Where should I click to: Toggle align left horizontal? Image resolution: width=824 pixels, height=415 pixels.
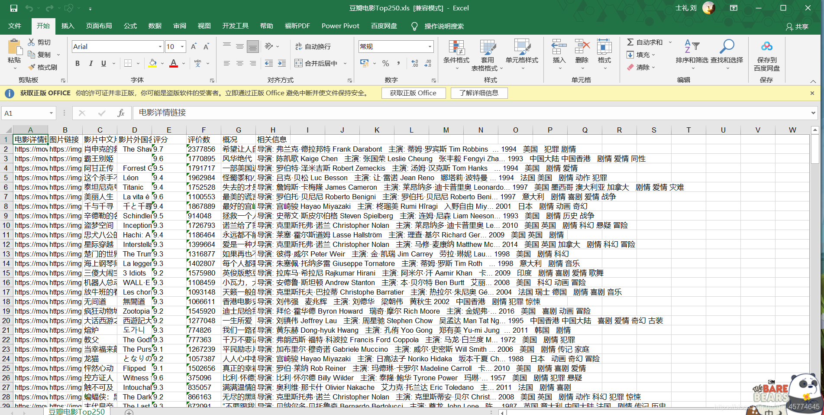(226, 63)
